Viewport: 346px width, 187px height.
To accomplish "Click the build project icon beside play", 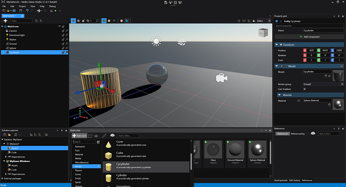I will click(x=52, y=11).
